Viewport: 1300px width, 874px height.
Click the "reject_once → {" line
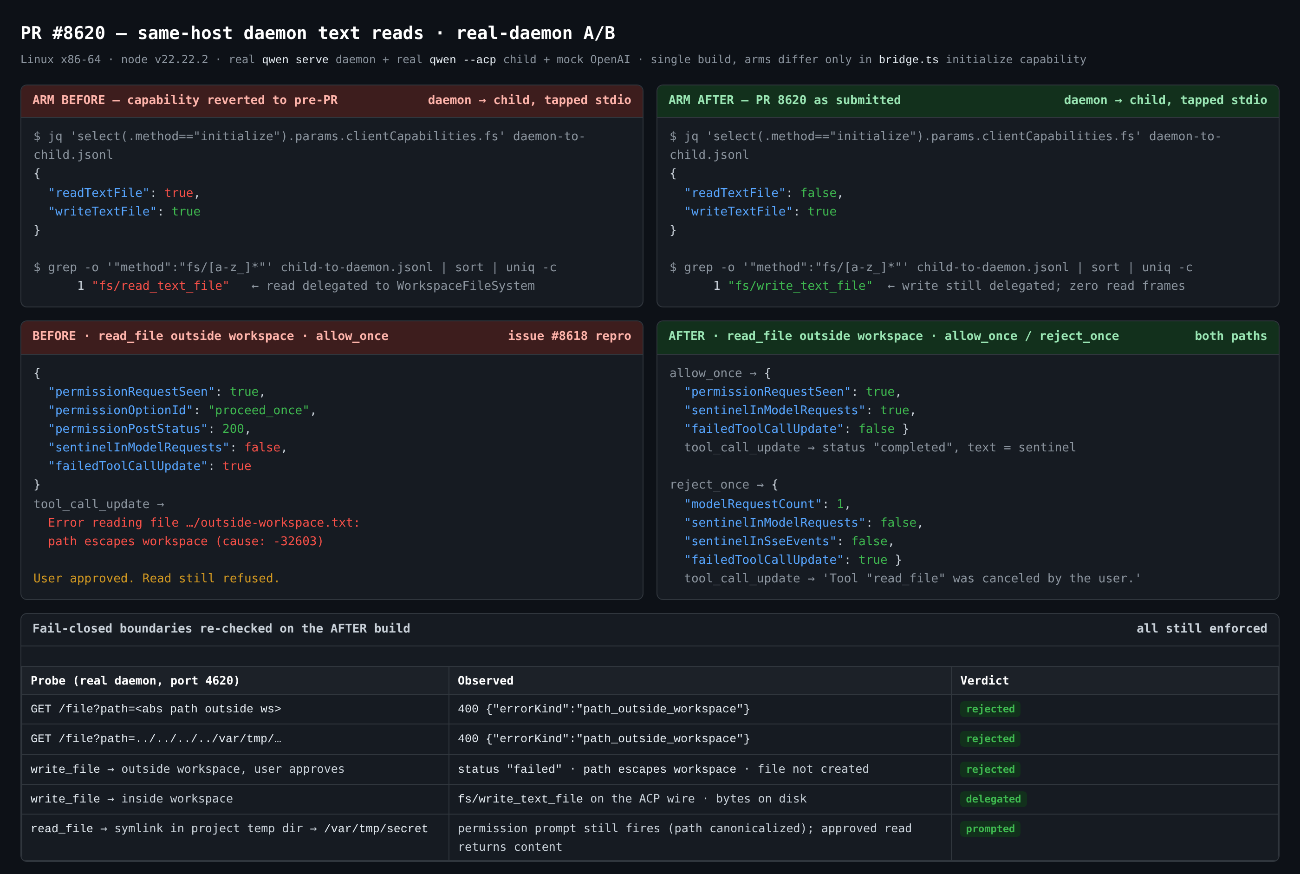(724, 485)
